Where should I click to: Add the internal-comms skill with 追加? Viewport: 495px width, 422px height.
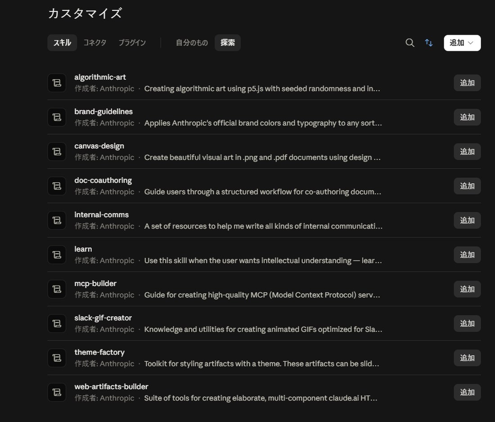click(467, 220)
